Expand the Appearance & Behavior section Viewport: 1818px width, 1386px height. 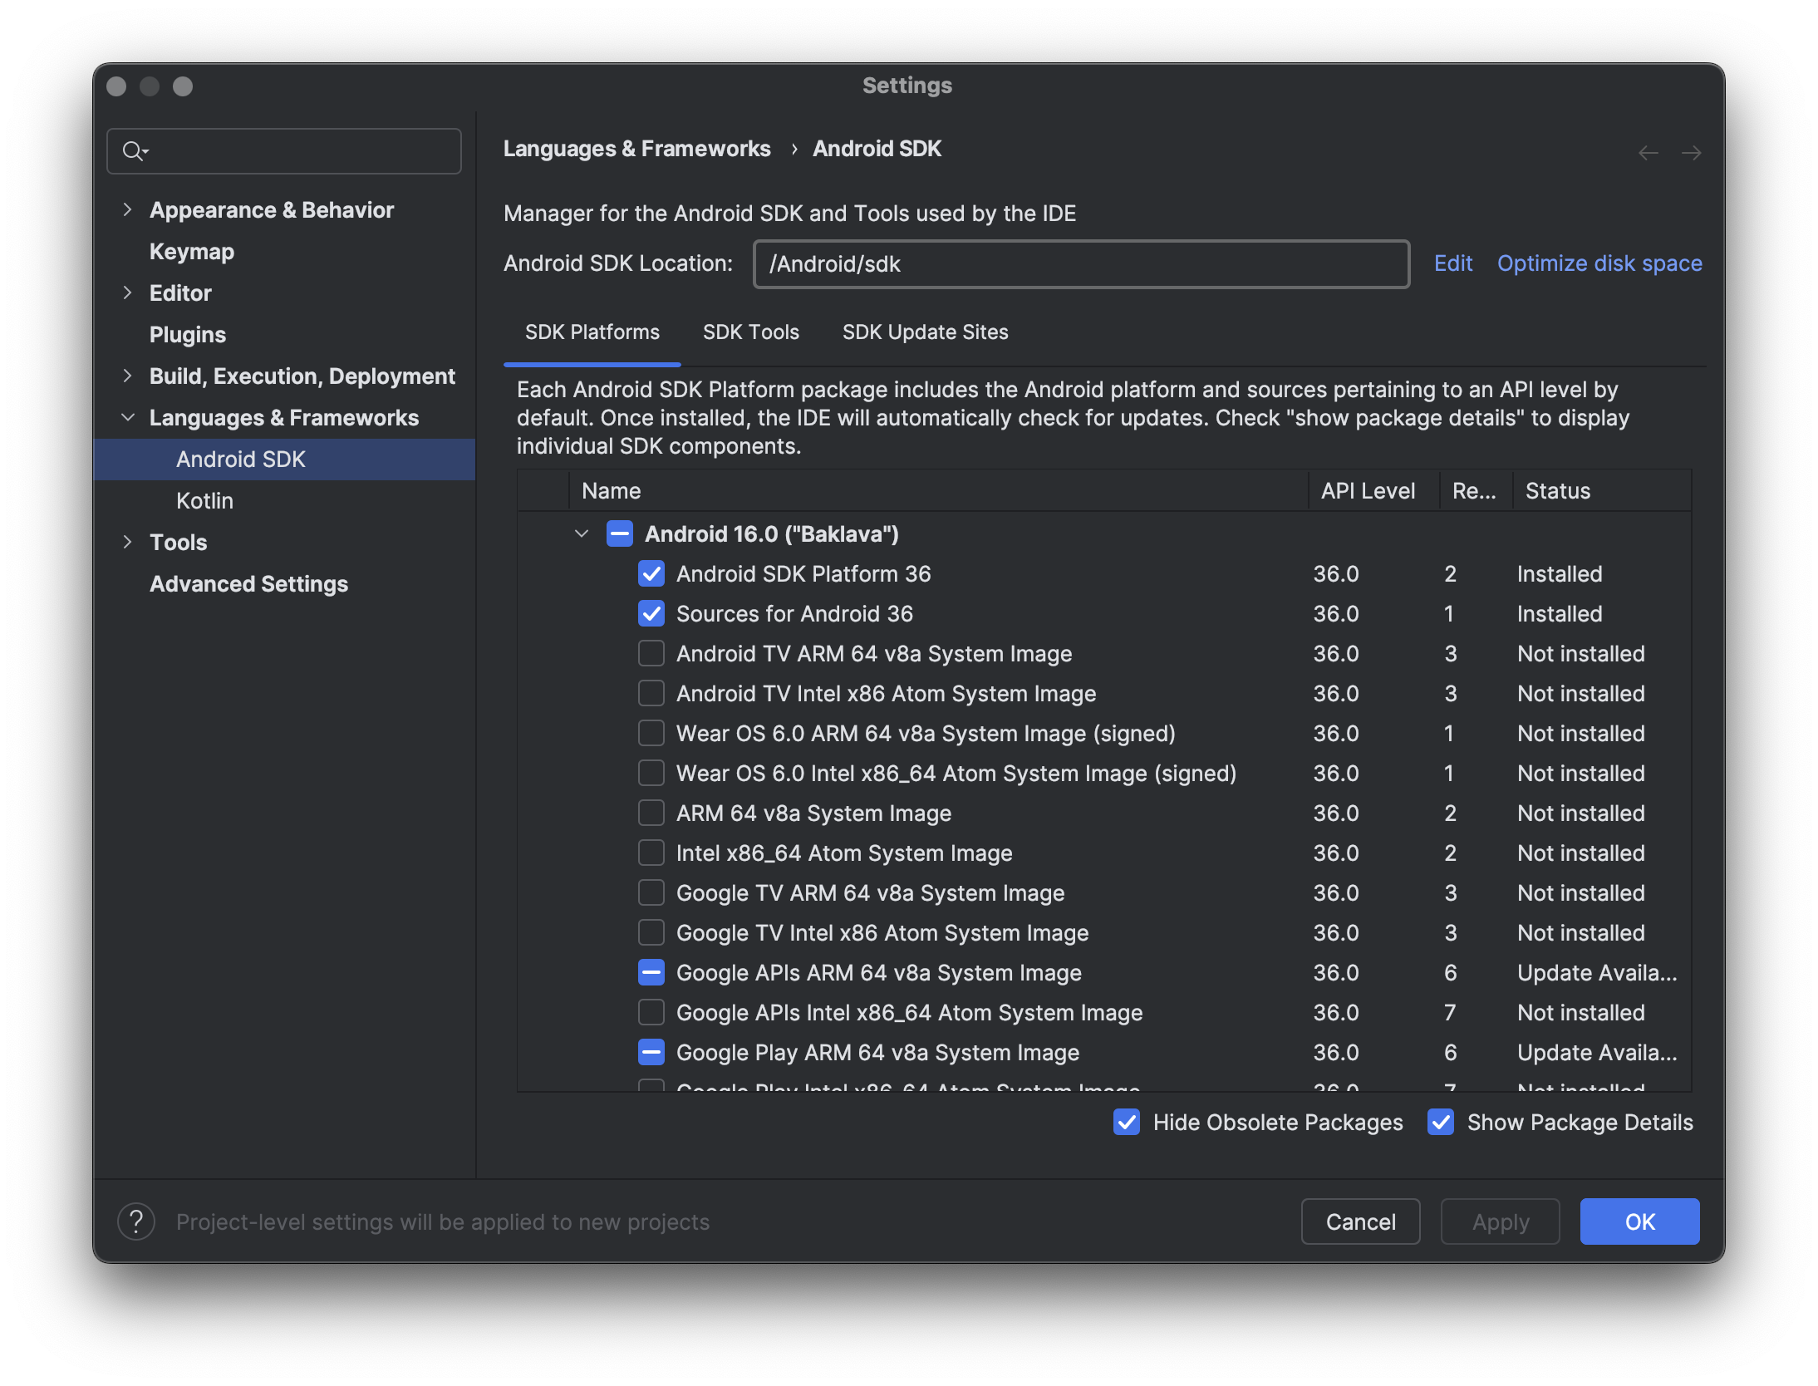(x=128, y=209)
